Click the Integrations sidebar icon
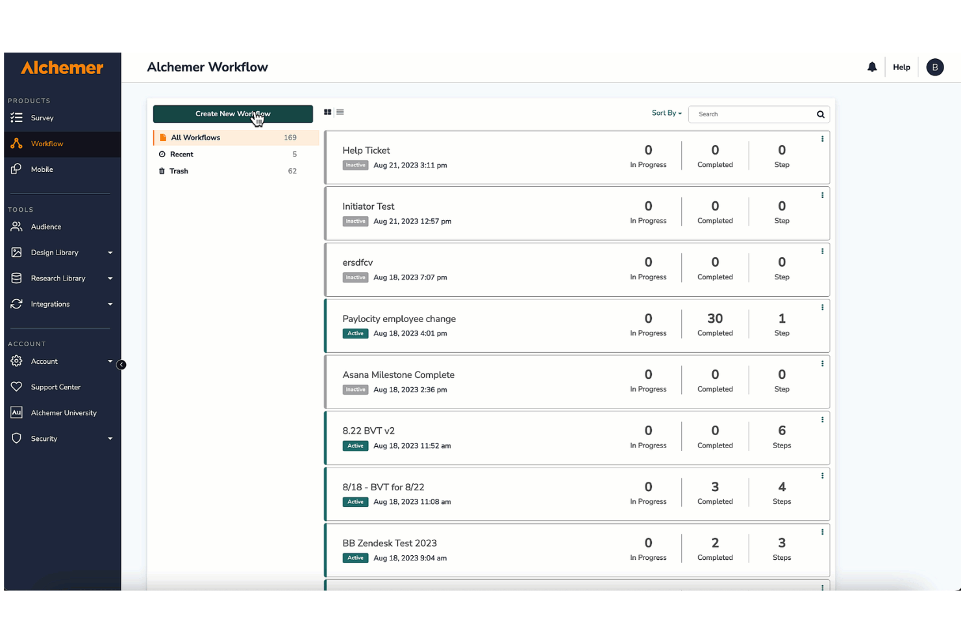Image resolution: width=961 pixels, height=641 pixels. [16, 304]
